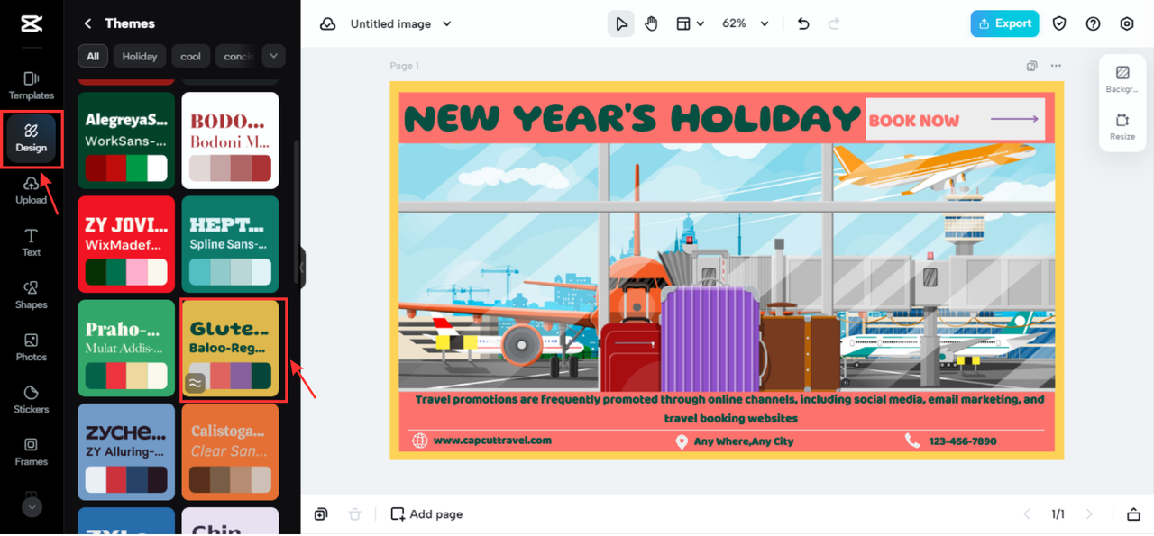This screenshot has width=1154, height=536.
Task: Open the help question icon
Action: (1093, 24)
